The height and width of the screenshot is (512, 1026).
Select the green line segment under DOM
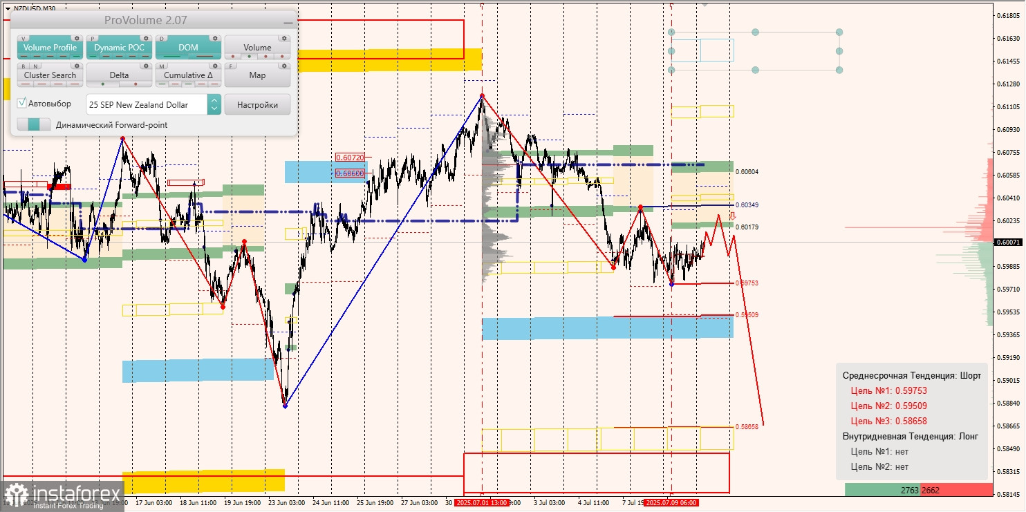pyautogui.click(x=171, y=56)
